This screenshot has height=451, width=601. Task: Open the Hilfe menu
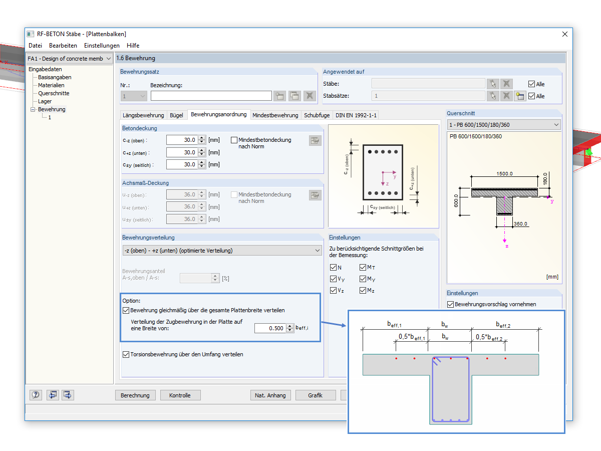[133, 46]
